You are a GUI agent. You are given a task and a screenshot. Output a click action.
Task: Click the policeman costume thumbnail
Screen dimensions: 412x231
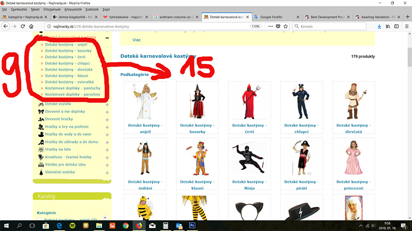point(301,102)
